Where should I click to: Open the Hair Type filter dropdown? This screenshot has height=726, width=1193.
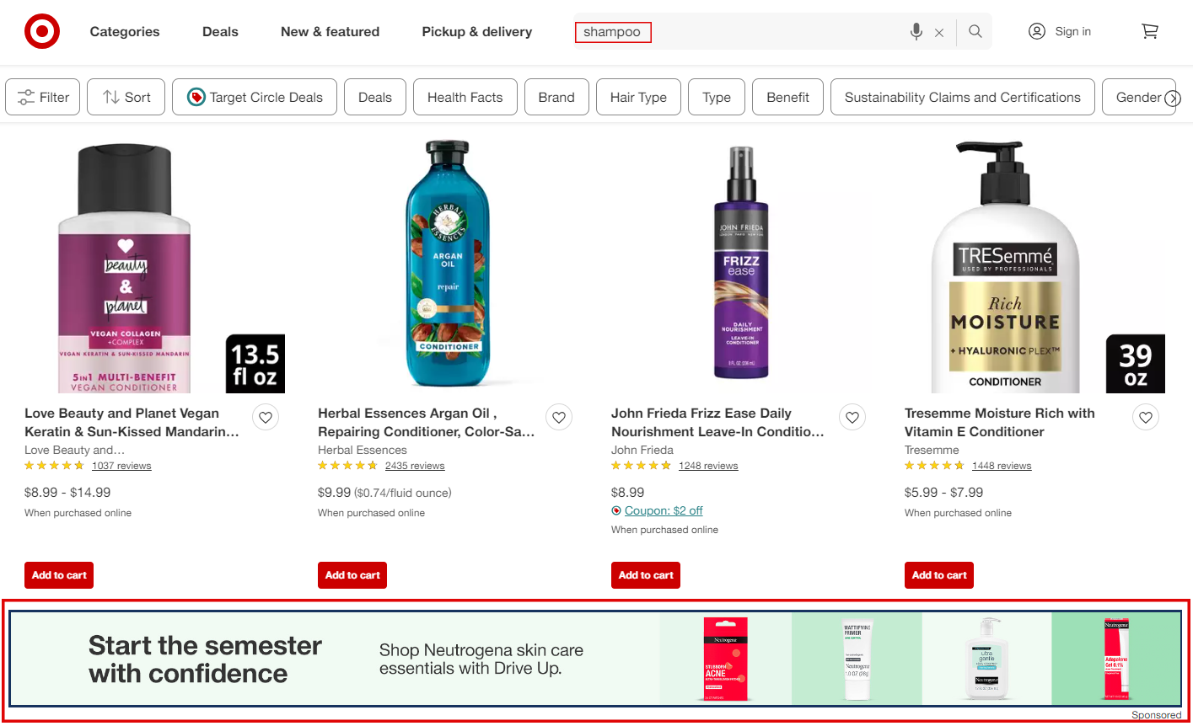[x=638, y=97]
